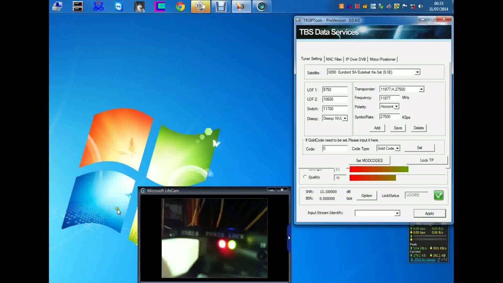Click the white-framed globe tray icon
Image resolution: width=503 pixels, height=283 pixels.
(373, 6)
